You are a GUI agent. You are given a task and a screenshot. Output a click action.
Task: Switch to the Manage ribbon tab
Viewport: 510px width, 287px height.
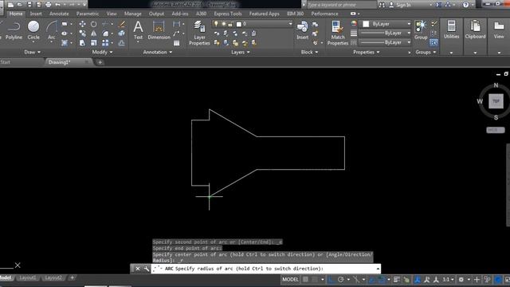pos(133,14)
